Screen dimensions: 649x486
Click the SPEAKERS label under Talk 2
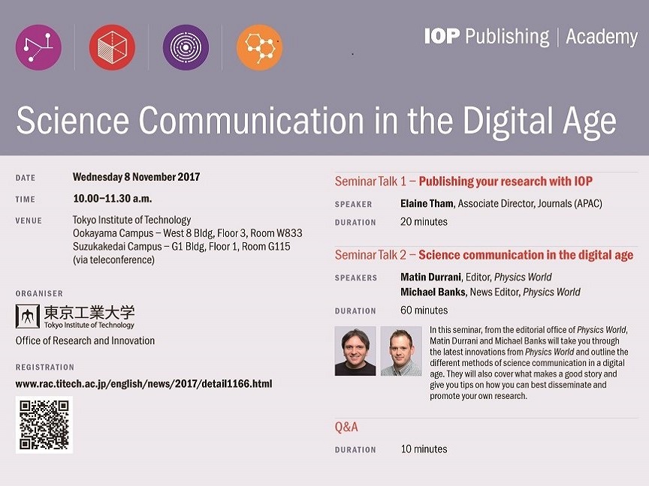(x=356, y=277)
